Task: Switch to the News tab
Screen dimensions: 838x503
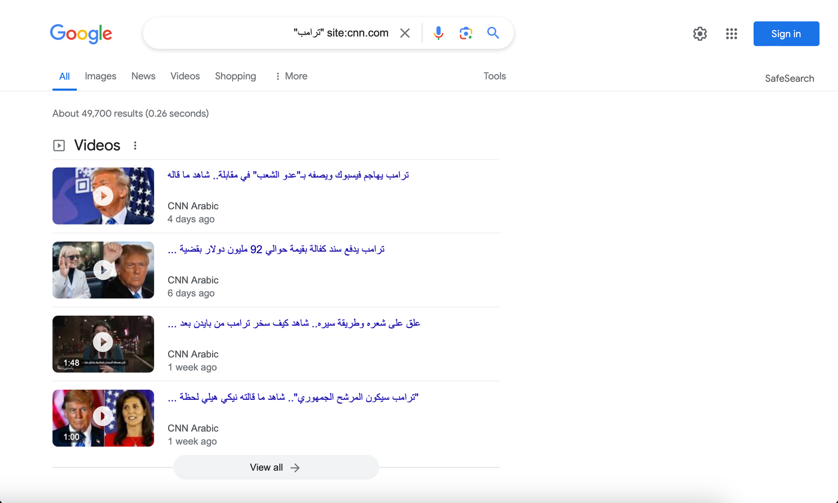Action: tap(143, 76)
